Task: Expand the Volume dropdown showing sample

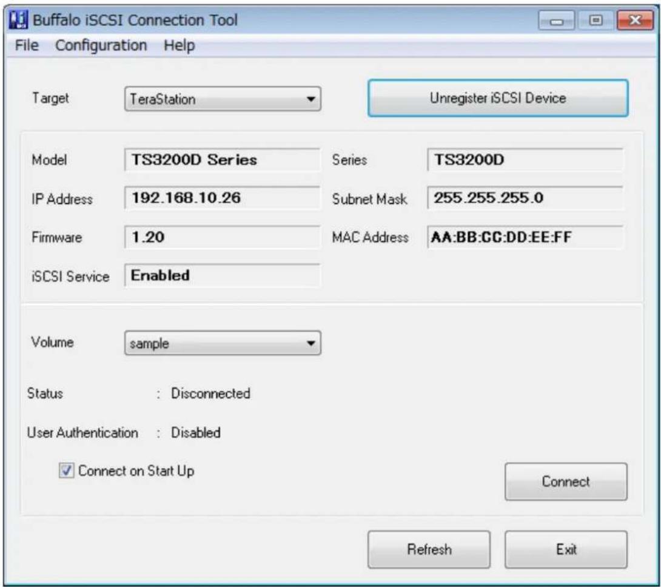Action: pos(223,343)
